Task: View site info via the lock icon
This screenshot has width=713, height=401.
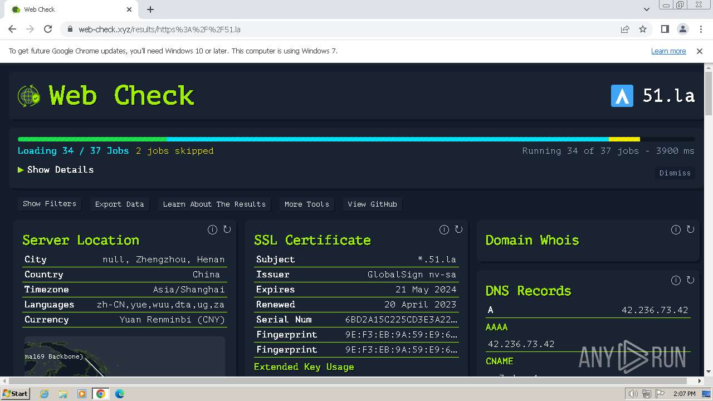Action: pyautogui.click(x=70, y=30)
